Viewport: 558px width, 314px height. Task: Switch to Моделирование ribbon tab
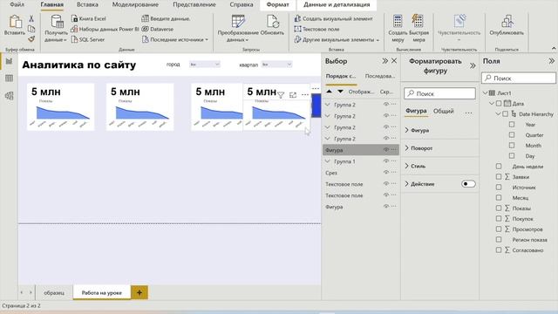[x=135, y=4]
